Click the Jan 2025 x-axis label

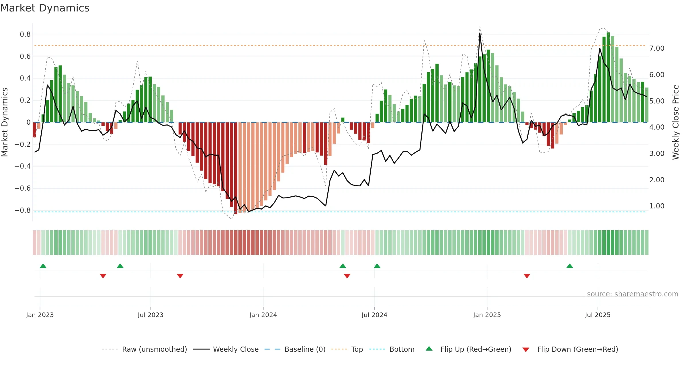(487, 315)
